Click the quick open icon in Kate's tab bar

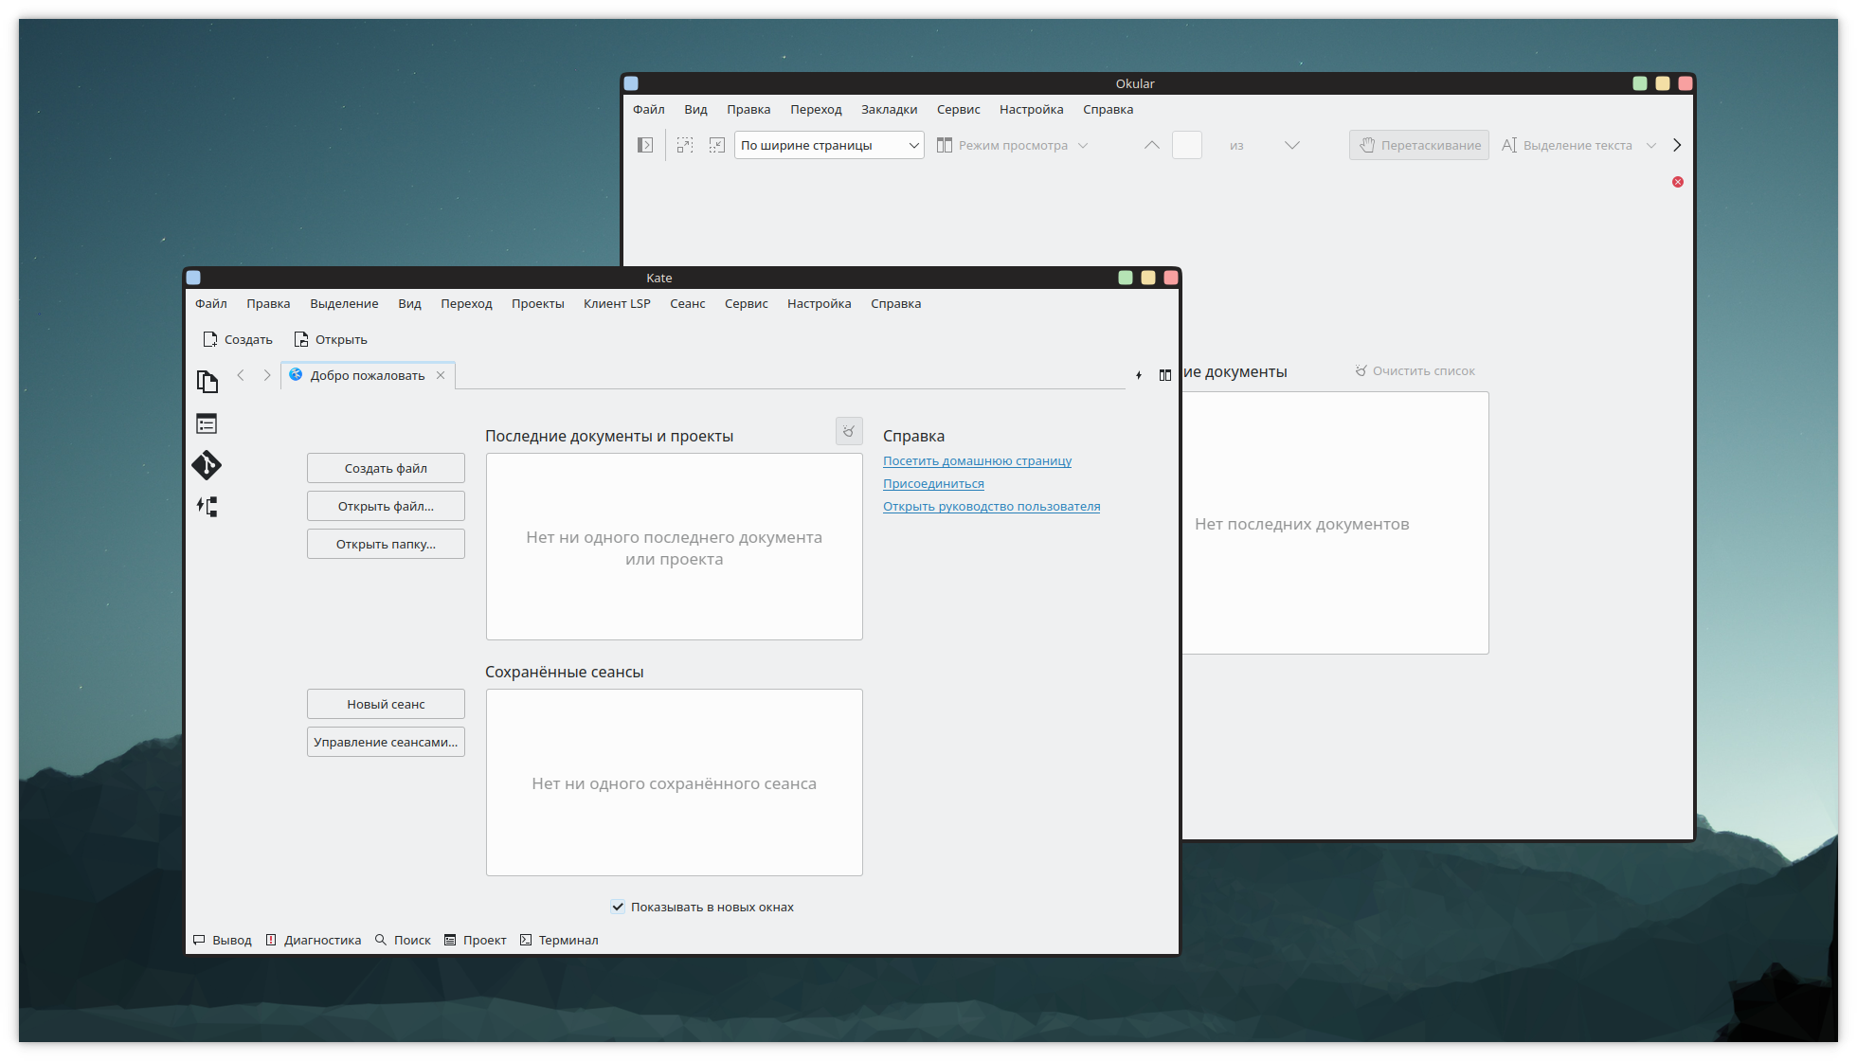coord(1139,375)
